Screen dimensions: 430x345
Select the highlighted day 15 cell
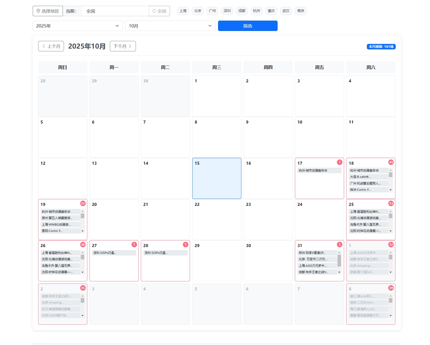click(217, 178)
